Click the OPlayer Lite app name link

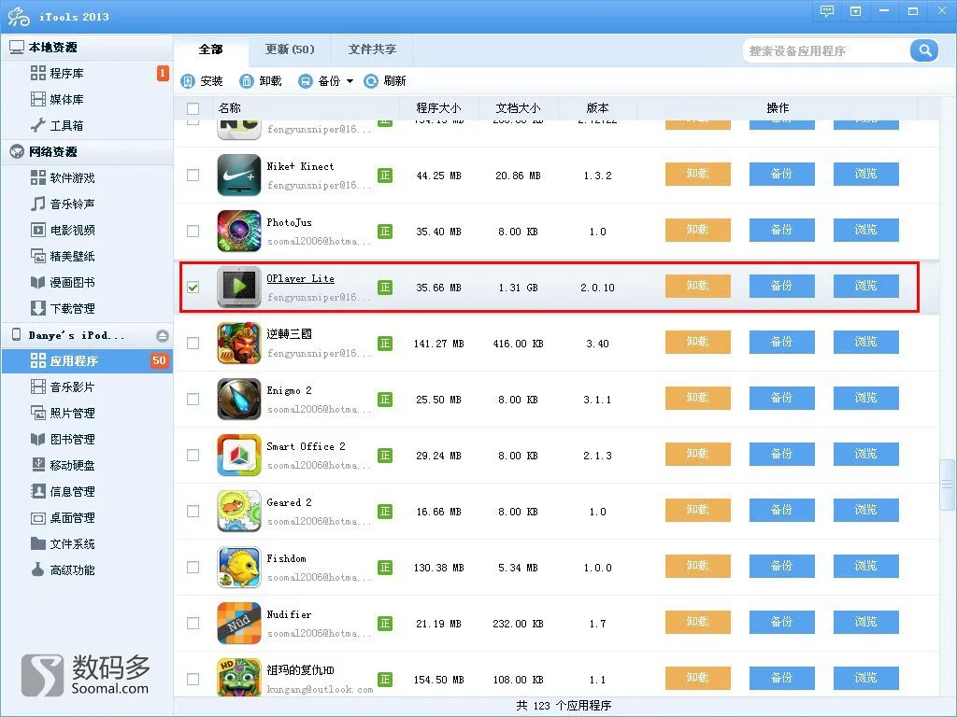tap(300, 278)
